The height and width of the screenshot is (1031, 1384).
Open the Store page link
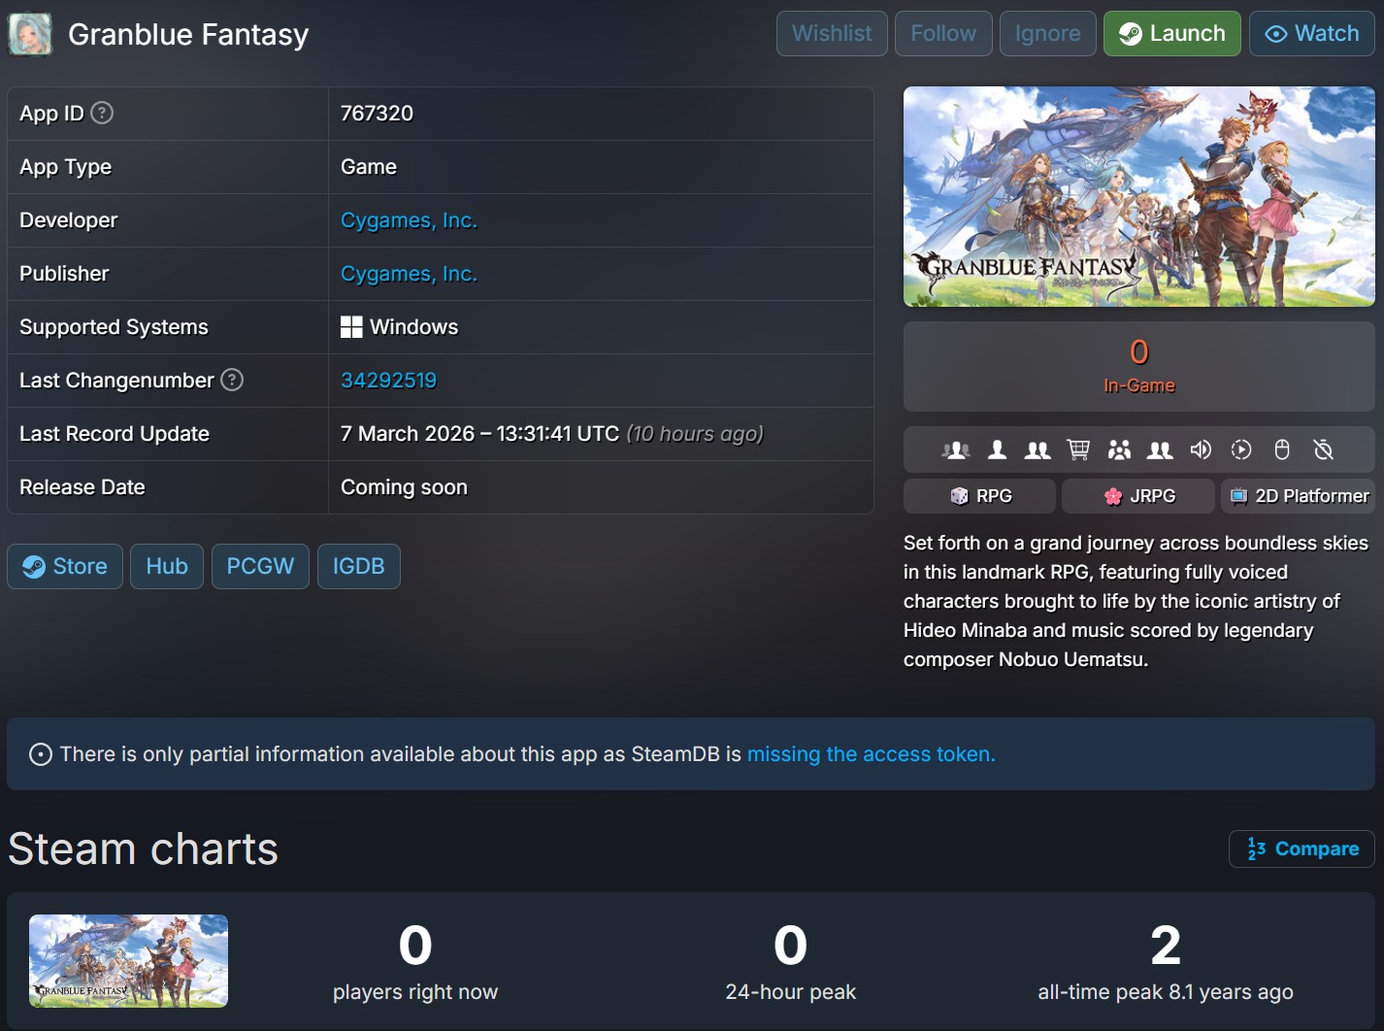click(65, 566)
